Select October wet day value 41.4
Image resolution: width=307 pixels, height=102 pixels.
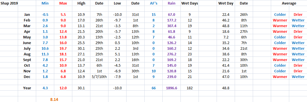coord(226,65)
